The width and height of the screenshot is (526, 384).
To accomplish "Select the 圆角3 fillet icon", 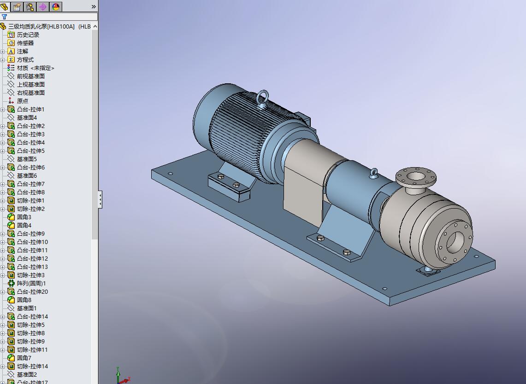I will pos(11,217).
